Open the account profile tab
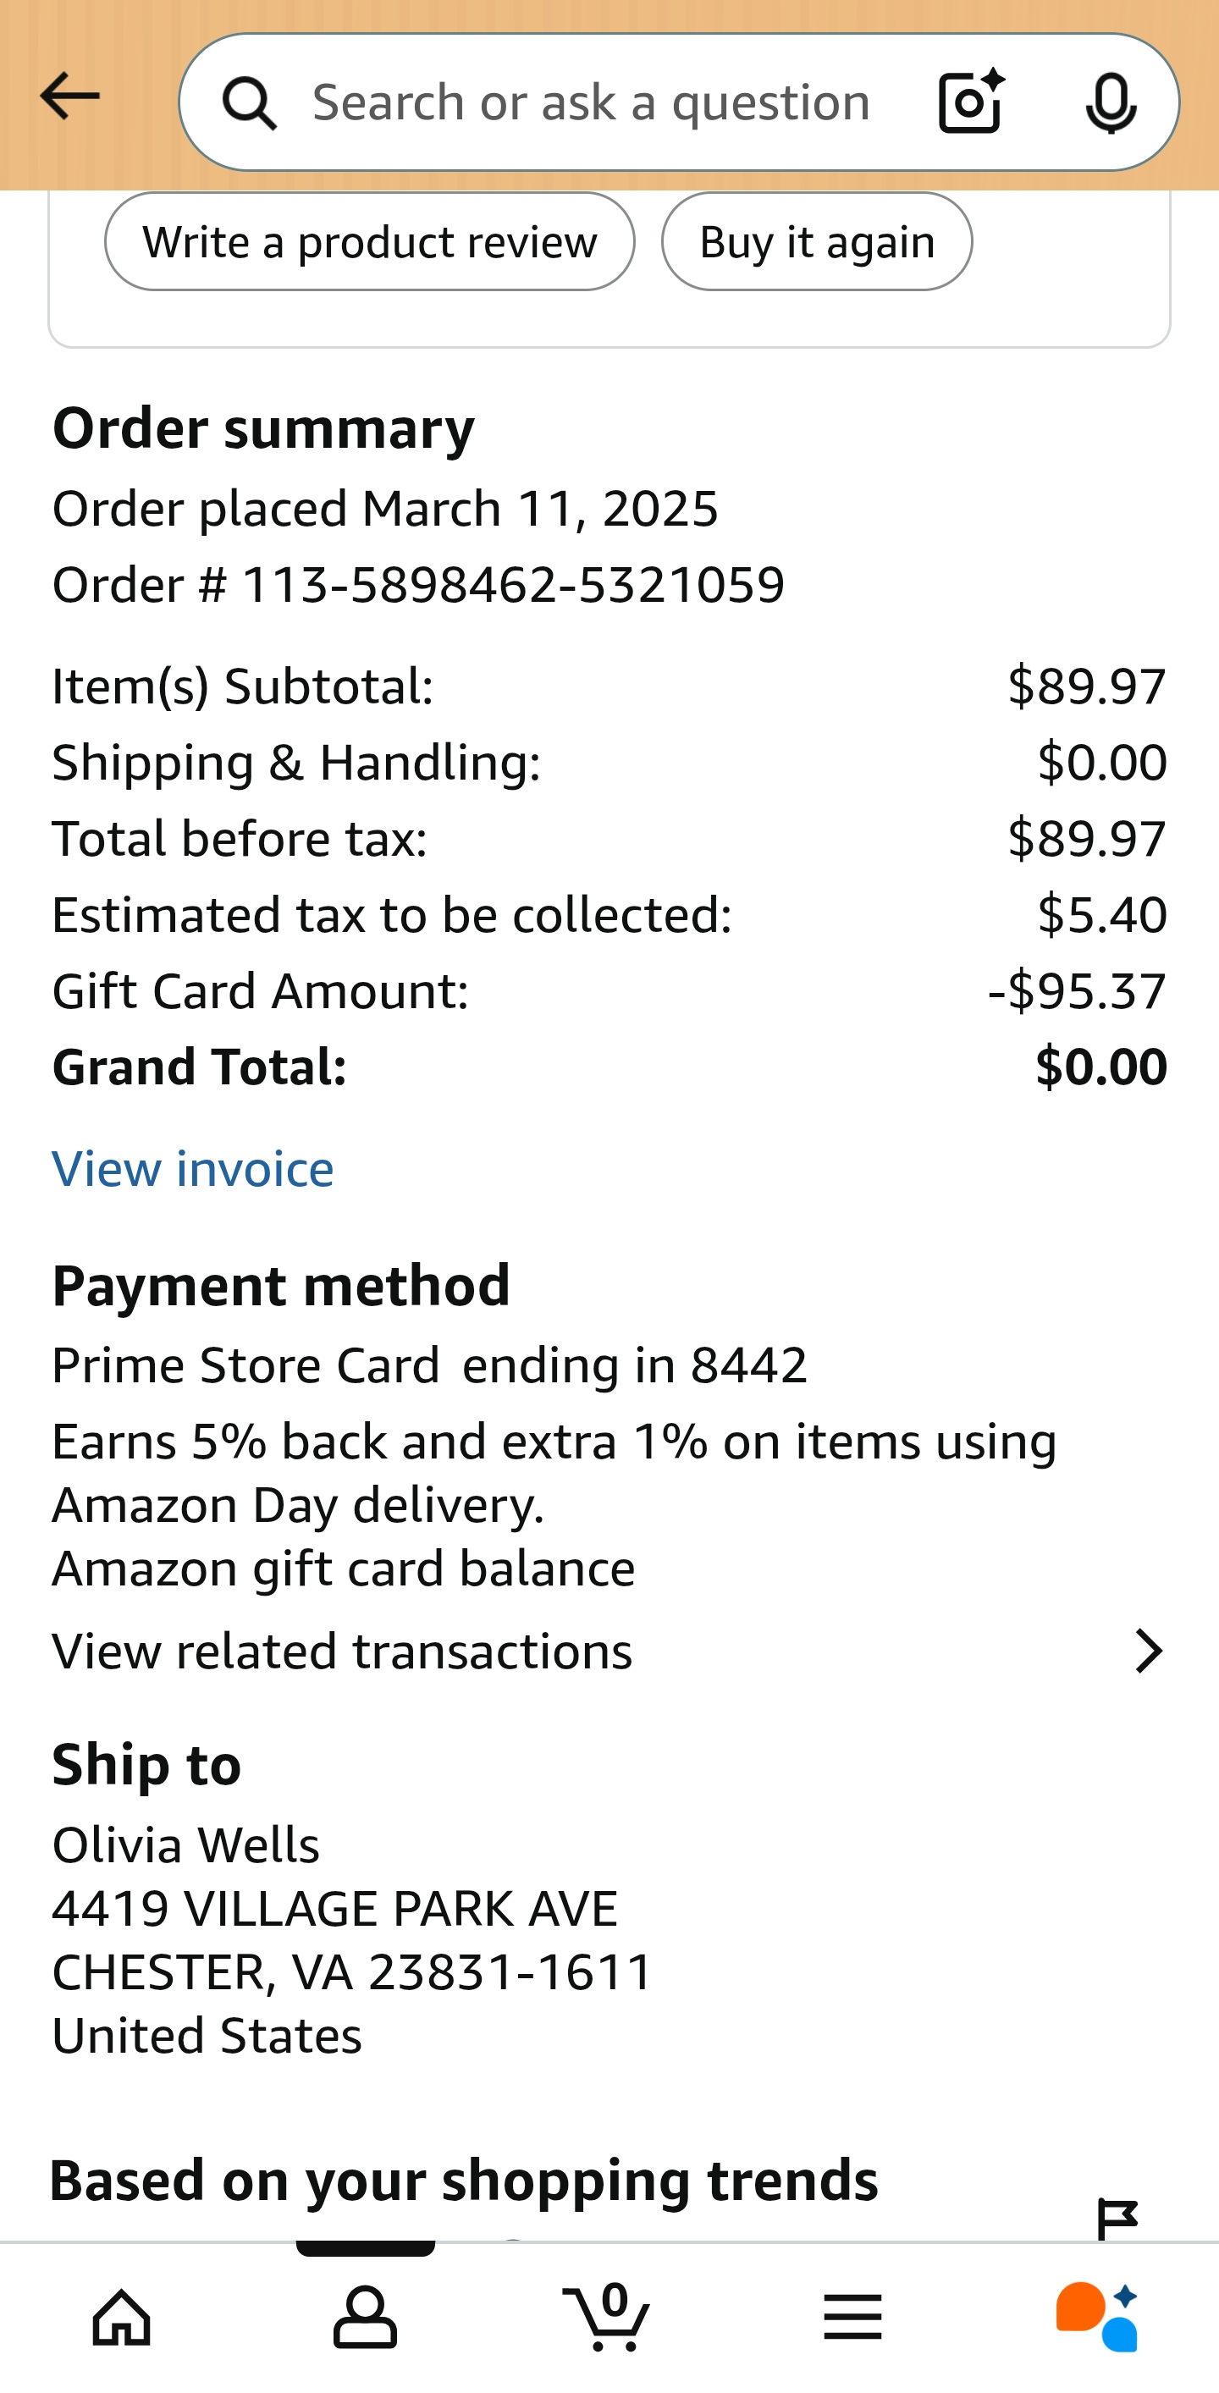The image size is (1219, 2393). [x=365, y=2317]
